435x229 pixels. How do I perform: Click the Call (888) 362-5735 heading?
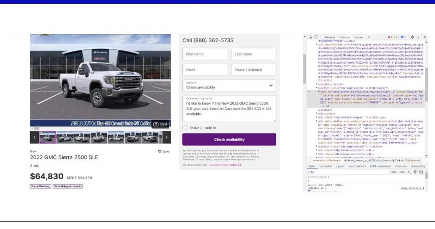tap(208, 41)
